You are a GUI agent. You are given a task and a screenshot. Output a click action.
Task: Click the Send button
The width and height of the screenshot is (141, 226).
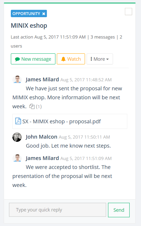click(119, 210)
